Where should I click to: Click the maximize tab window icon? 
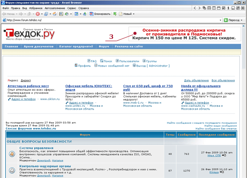click(219, 8)
